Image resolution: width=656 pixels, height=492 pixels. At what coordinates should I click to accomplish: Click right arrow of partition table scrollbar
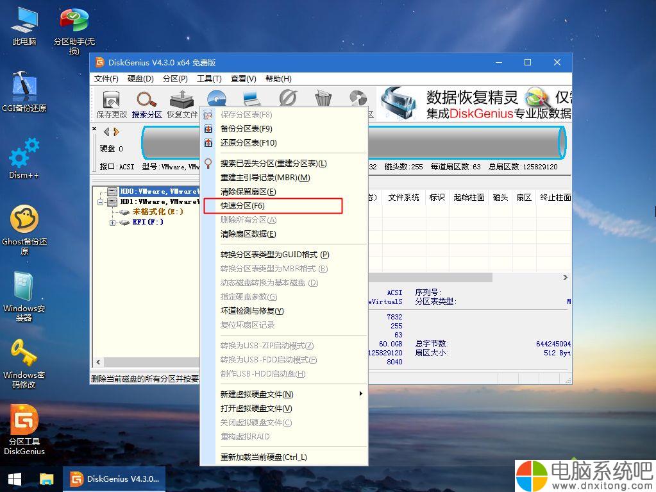point(566,277)
